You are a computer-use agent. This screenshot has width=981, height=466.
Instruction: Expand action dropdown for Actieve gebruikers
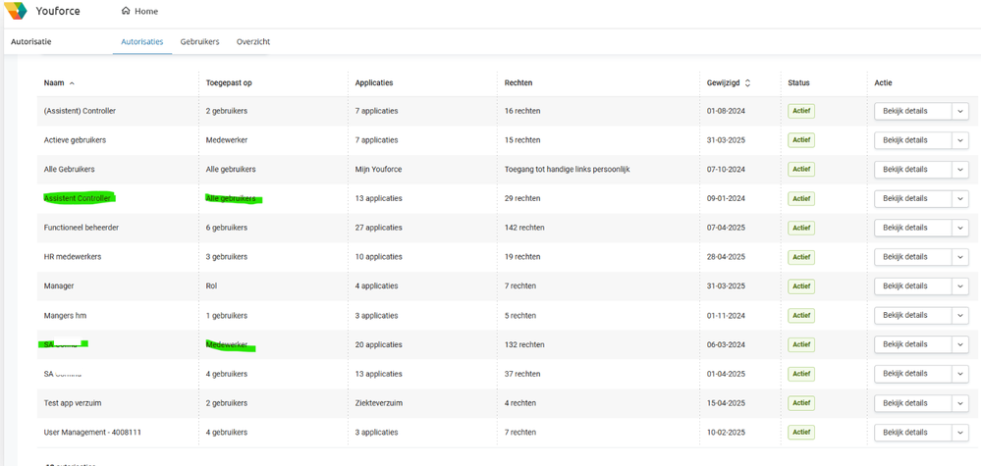point(960,140)
